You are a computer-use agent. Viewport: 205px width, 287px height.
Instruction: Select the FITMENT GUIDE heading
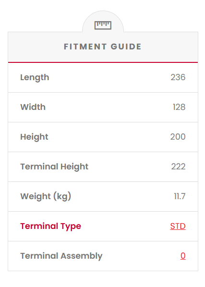tap(103, 47)
